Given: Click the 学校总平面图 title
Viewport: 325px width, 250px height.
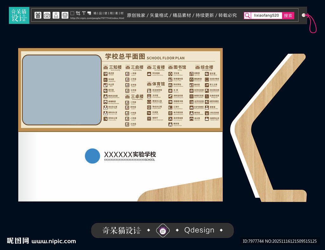Looking at the screenshot, I should tap(125, 56).
